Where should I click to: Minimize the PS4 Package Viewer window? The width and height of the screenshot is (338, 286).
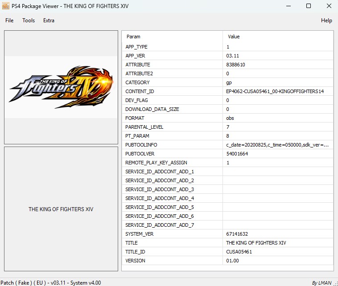[x=289, y=6]
